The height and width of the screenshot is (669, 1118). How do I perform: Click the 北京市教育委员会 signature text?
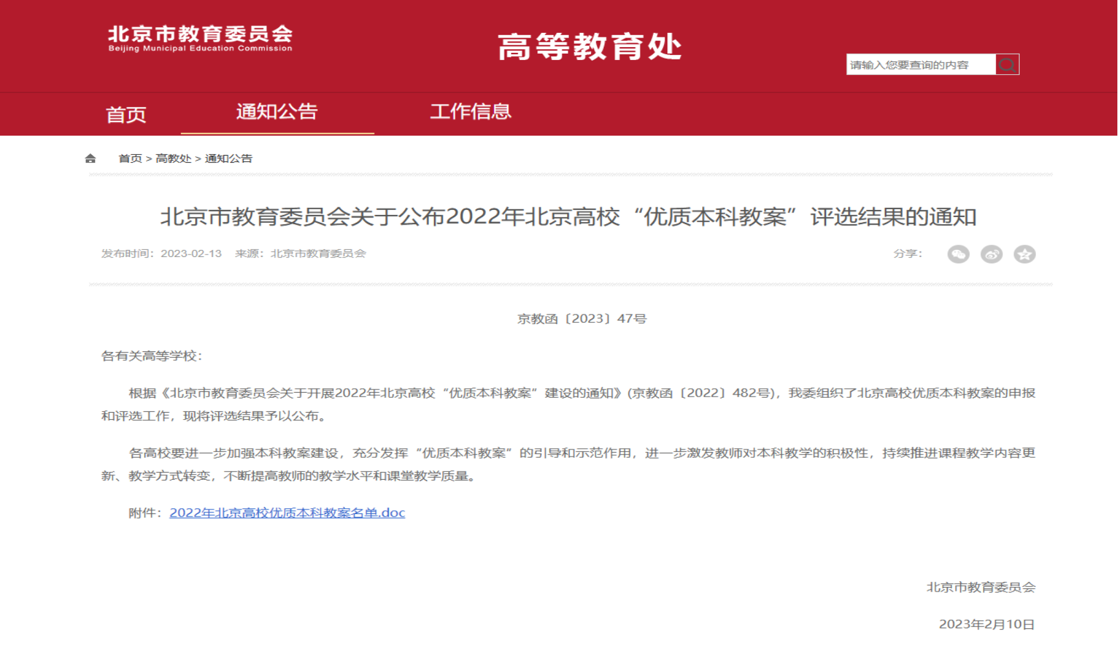[981, 588]
